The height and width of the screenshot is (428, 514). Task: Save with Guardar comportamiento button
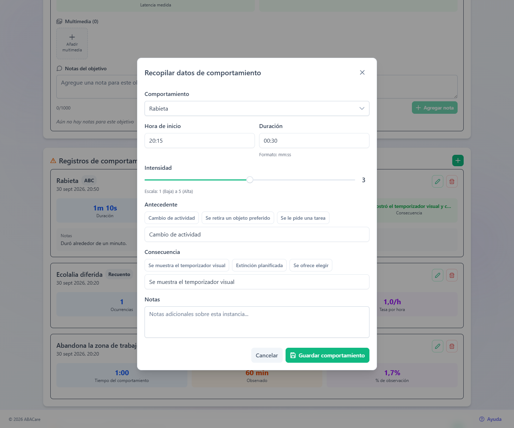click(327, 355)
